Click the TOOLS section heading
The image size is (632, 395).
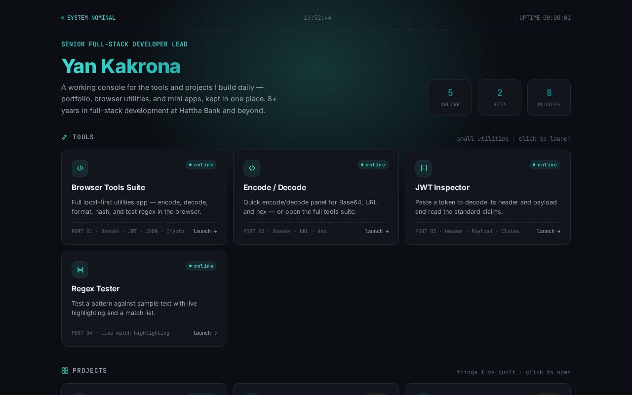[x=83, y=137]
